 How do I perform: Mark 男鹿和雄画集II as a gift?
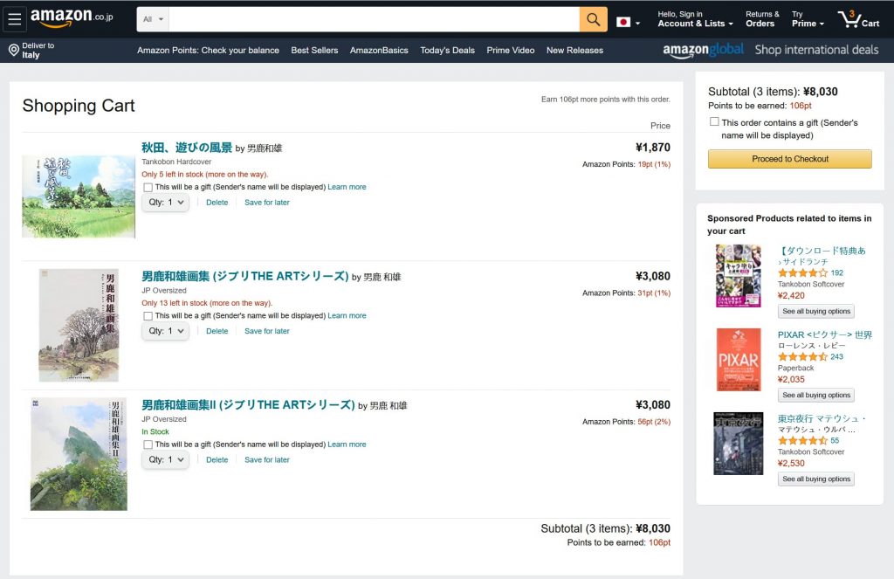148,445
